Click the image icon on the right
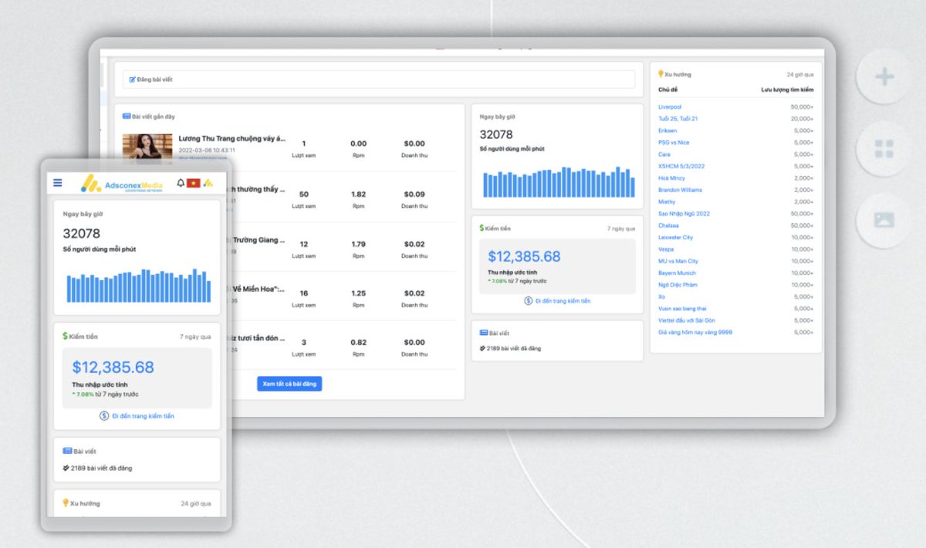 pos(884,220)
